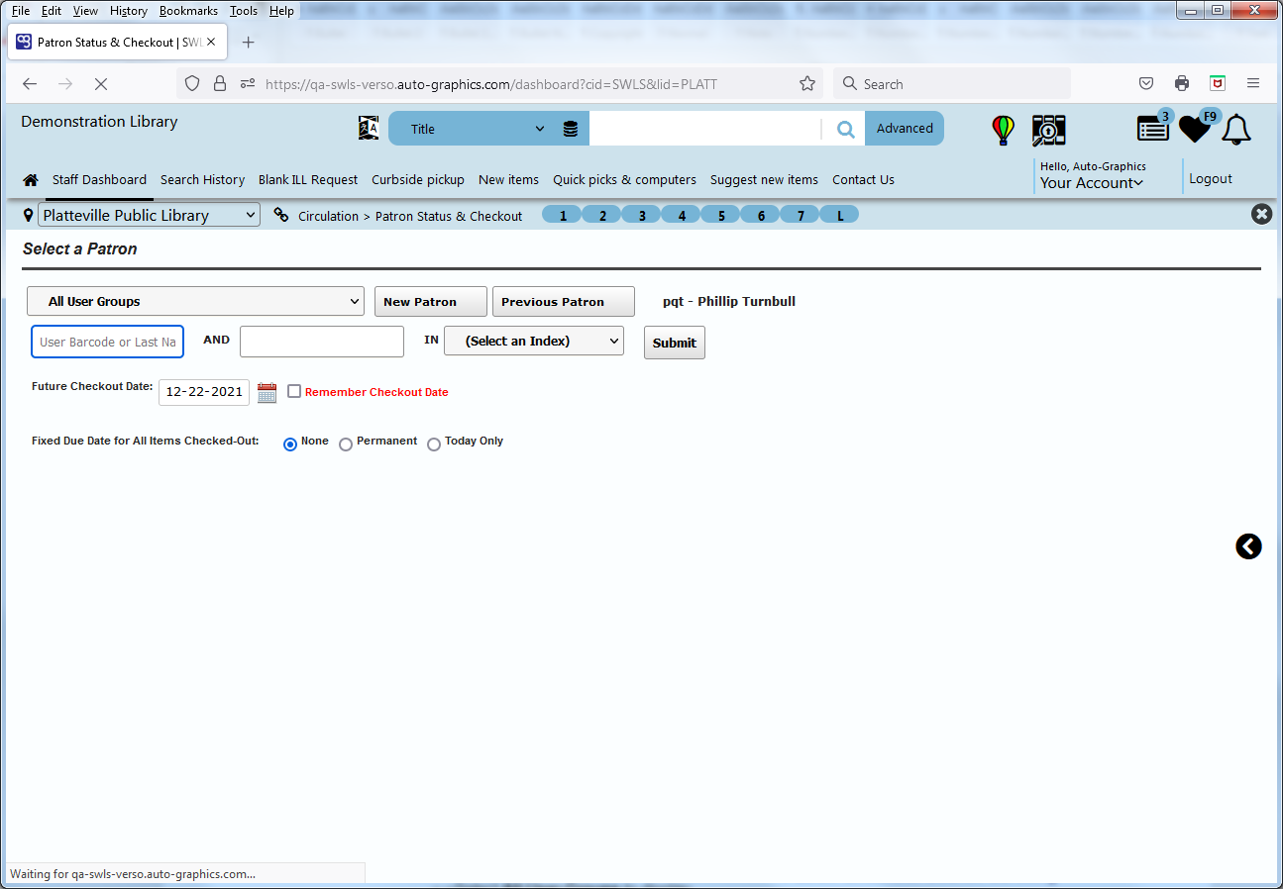Open the lists icon with badge 3
Image resolution: width=1283 pixels, height=889 pixels.
pos(1154,127)
